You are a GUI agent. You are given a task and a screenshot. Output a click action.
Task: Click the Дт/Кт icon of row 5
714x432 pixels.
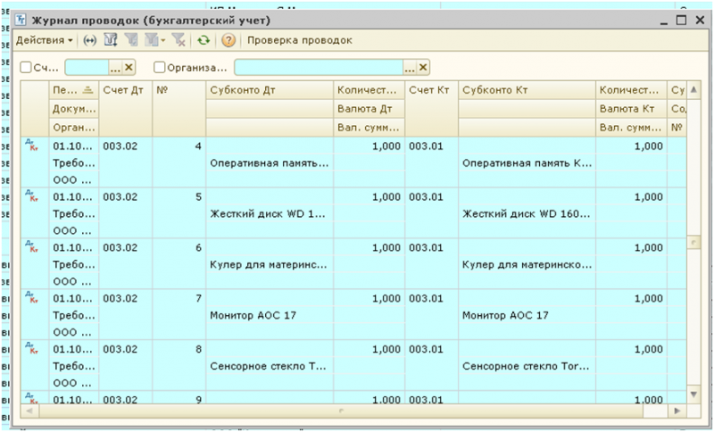point(31,195)
